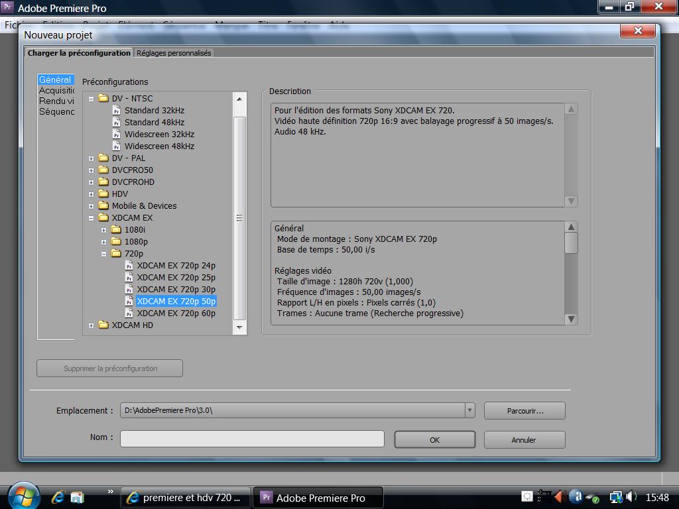Click OK to create the project
This screenshot has width=679, height=509.
[x=435, y=440]
